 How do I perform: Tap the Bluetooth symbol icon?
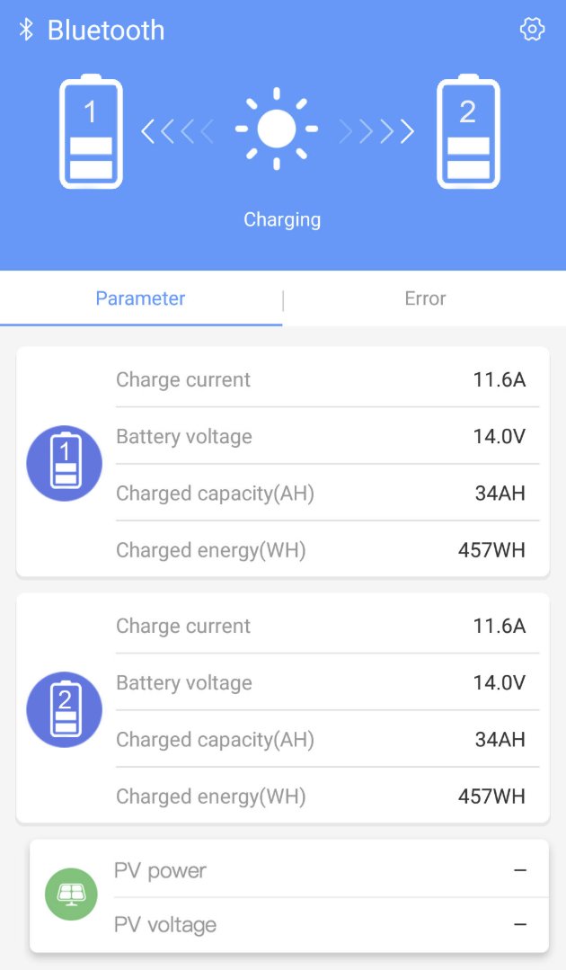point(26,29)
